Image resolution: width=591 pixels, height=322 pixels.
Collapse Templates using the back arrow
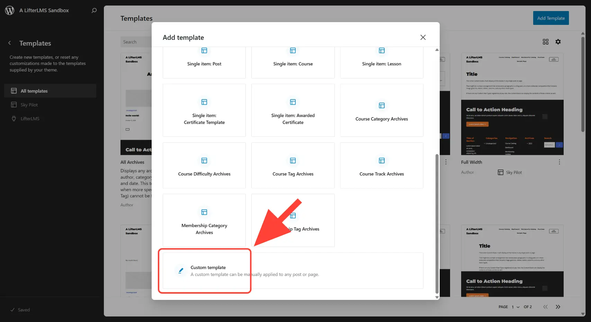coord(9,43)
